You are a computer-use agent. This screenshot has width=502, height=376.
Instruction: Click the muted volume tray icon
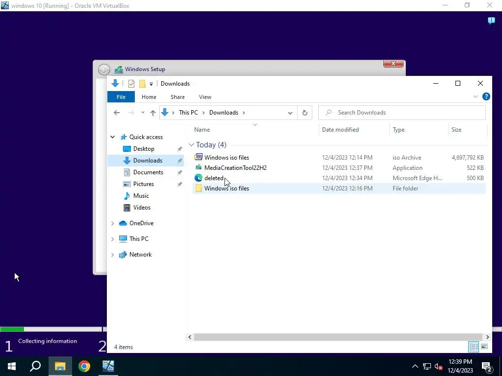438,366
